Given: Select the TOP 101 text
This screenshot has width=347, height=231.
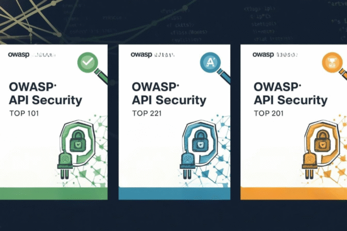Looking at the screenshot, I should coord(24,113).
